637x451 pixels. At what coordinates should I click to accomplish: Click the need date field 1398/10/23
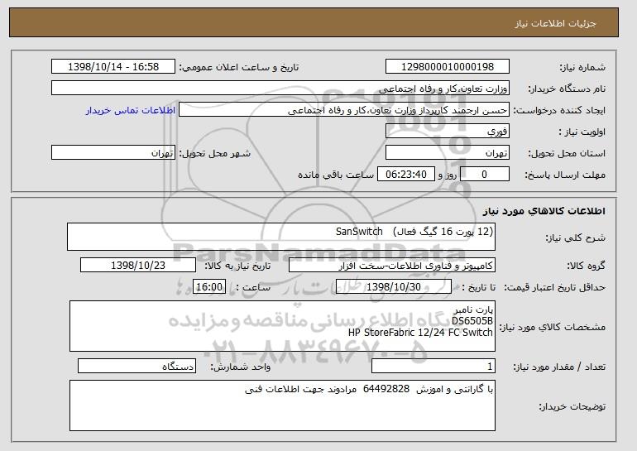138,266
